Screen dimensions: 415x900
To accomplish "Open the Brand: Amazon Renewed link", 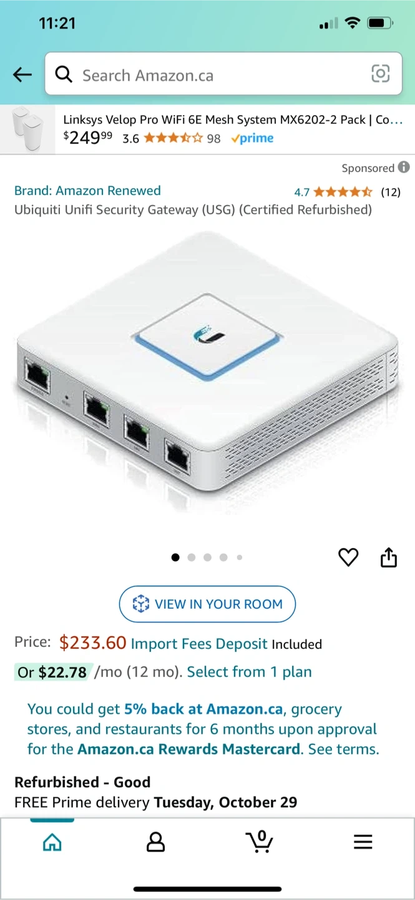I will (x=87, y=191).
